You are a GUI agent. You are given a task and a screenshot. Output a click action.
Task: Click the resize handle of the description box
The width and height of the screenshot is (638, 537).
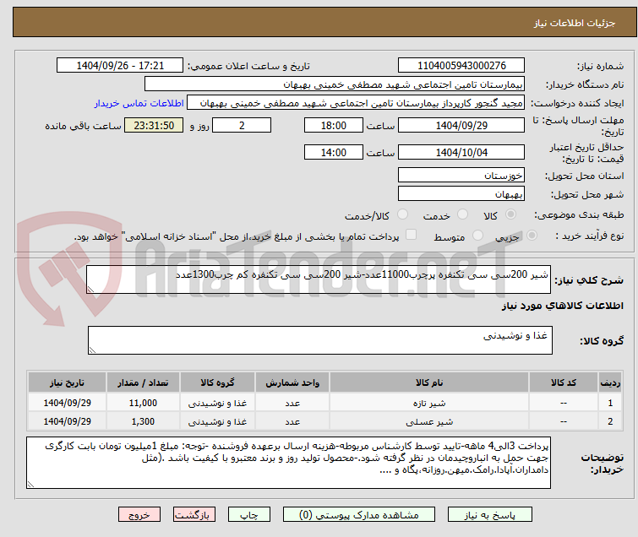click(90, 290)
